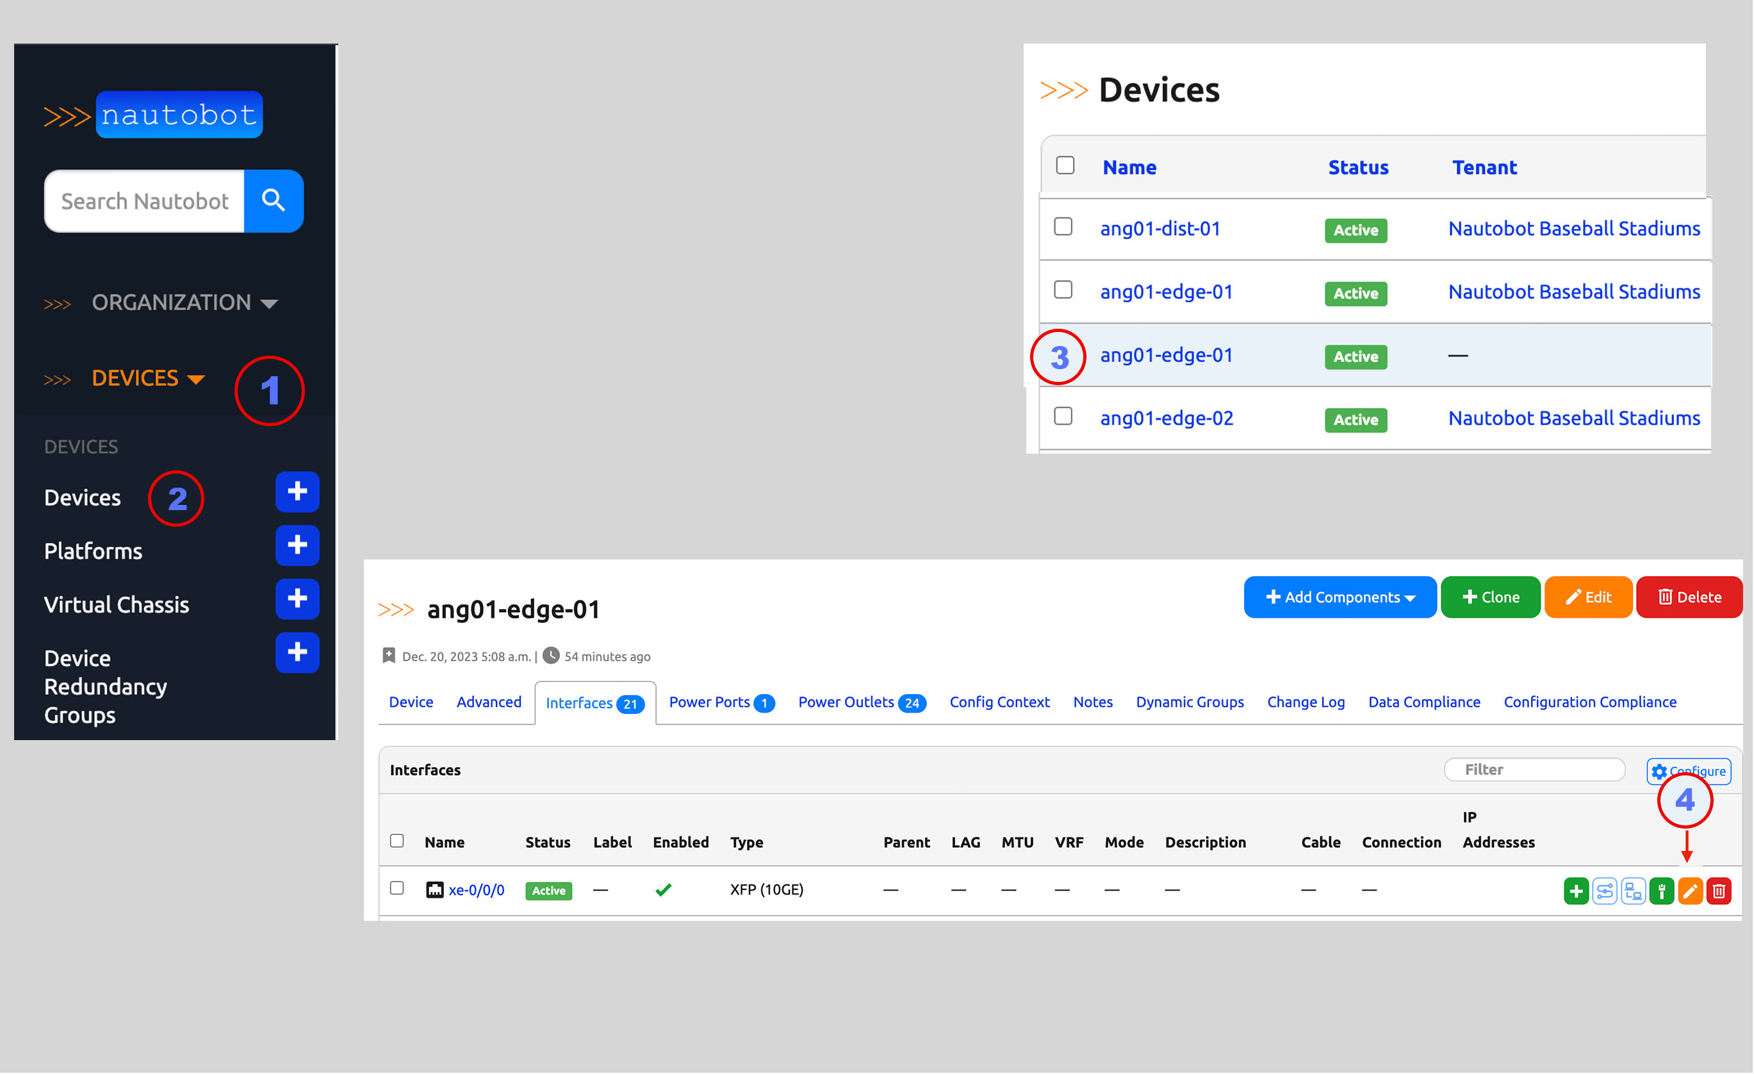Trace the interface path with the blue trace icon
This screenshot has height=1074, width=1754.
(x=1605, y=891)
